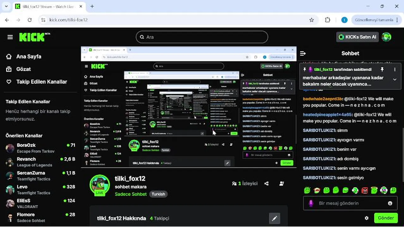Click the Turkish language tag

click(x=158, y=194)
